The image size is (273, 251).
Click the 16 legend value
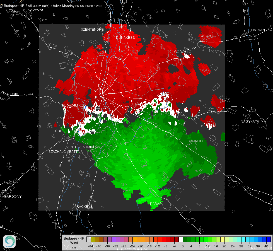click(x=216, y=246)
